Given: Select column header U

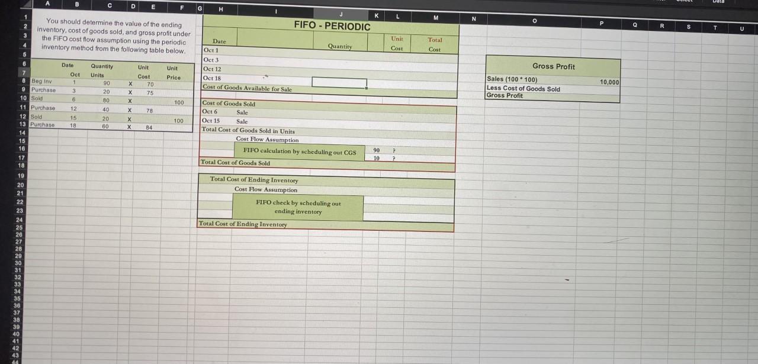Looking at the screenshot, I should pos(741,28).
